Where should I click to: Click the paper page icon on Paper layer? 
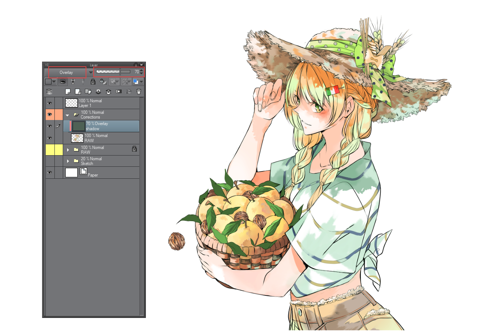tap(83, 171)
